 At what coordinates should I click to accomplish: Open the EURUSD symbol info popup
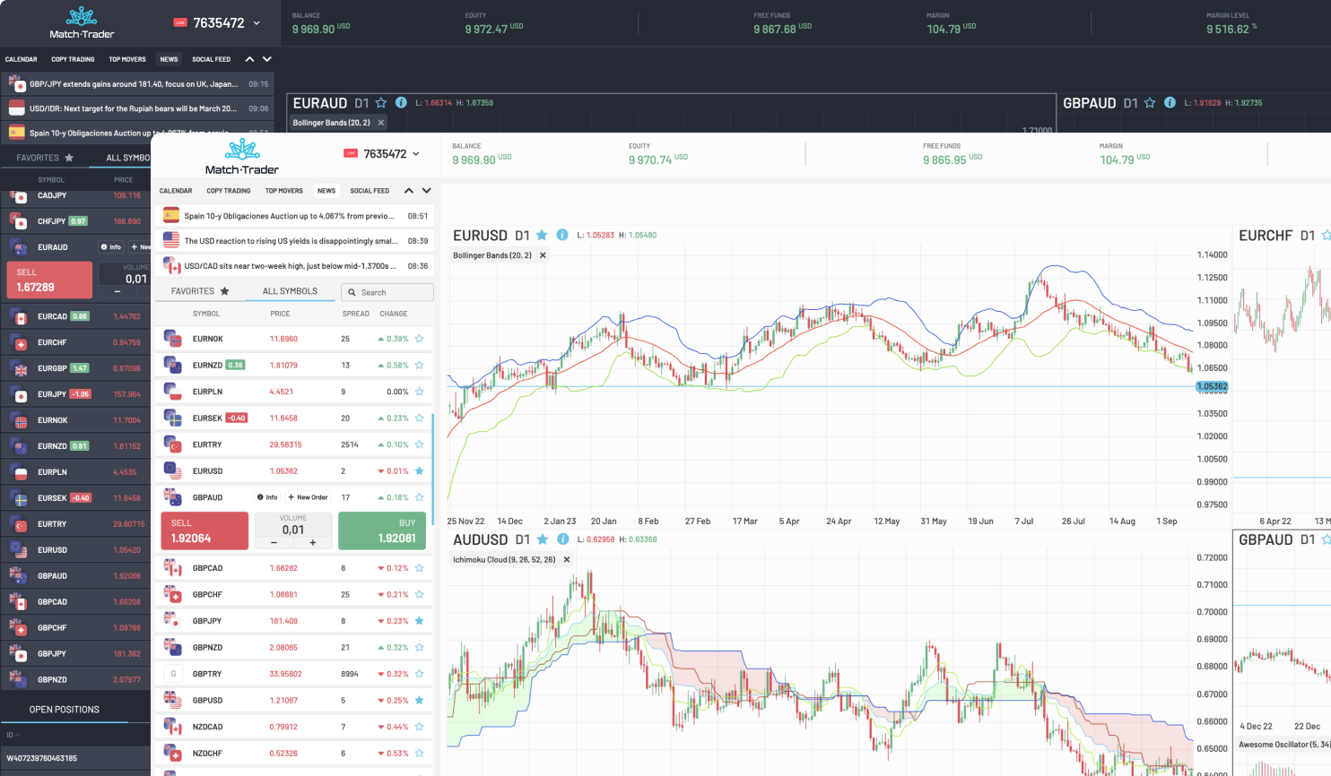(561, 235)
